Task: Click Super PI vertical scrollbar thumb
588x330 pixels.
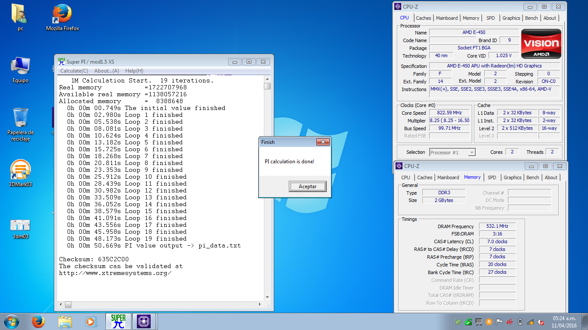Action: pyautogui.click(x=267, y=86)
